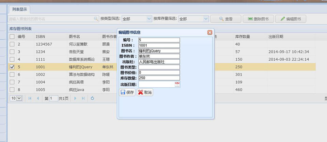Click the 删除图书 button

258,19
